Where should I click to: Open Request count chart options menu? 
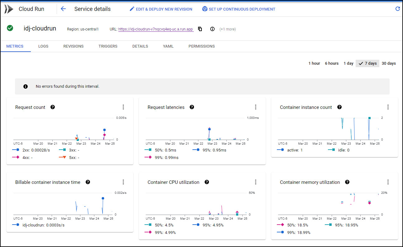coord(123,107)
